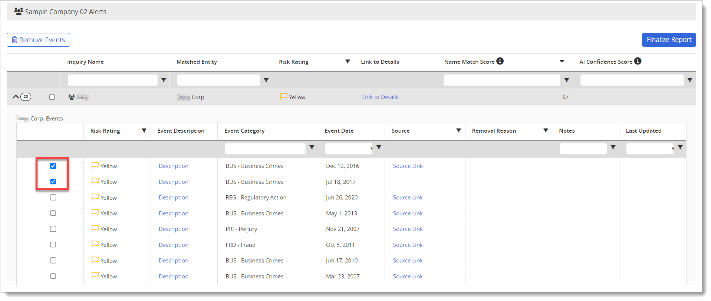The image size is (711, 301).
Task: Open Description link for Perjury event
Action: click(174, 229)
